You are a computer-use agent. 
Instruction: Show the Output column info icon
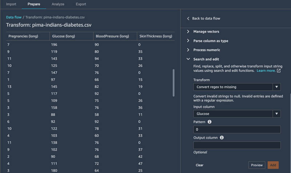(x=222, y=138)
